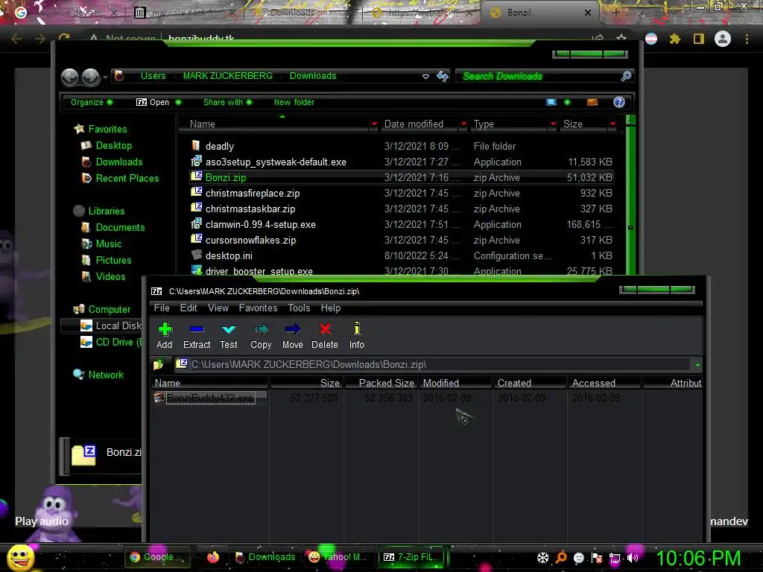This screenshot has width=763, height=572.
Task: Expand the Explorer address bar history dropdown
Action: [x=425, y=77]
